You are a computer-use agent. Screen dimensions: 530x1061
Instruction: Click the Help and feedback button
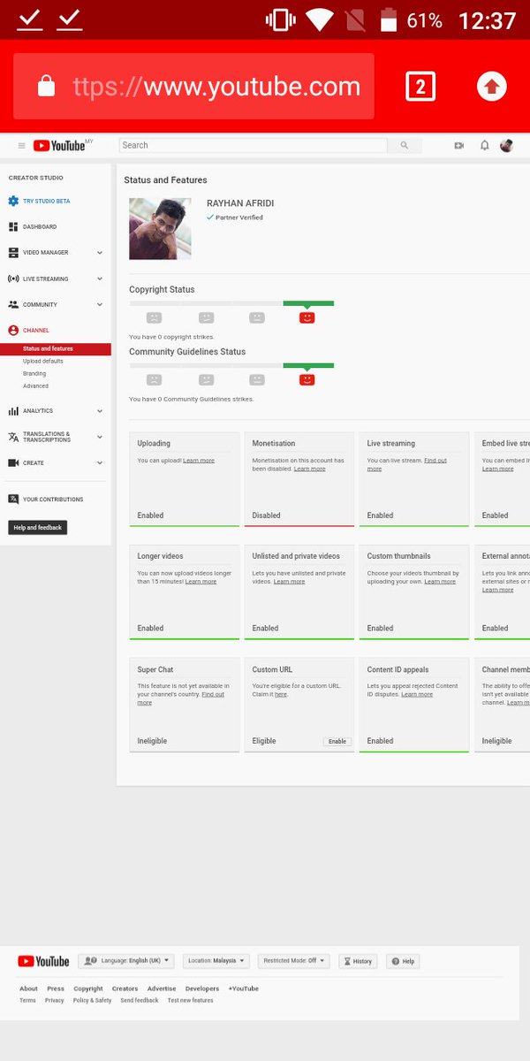(38, 528)
